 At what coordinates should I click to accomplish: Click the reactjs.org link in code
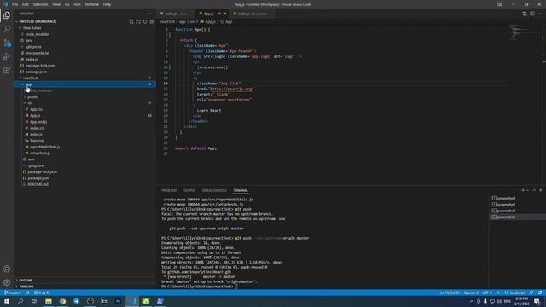(230, 89)
